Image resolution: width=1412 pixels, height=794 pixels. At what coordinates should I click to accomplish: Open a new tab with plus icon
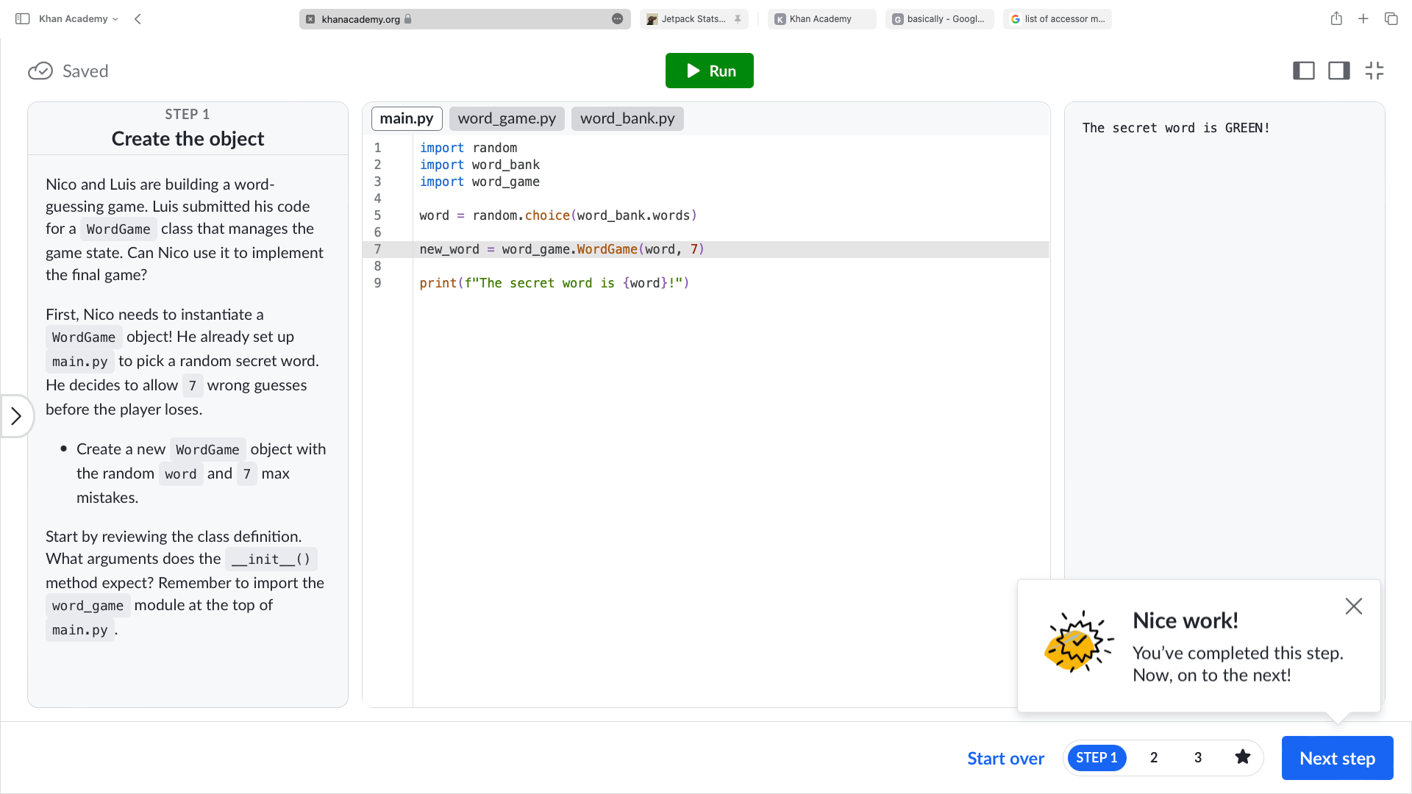tap(1363, 19)
